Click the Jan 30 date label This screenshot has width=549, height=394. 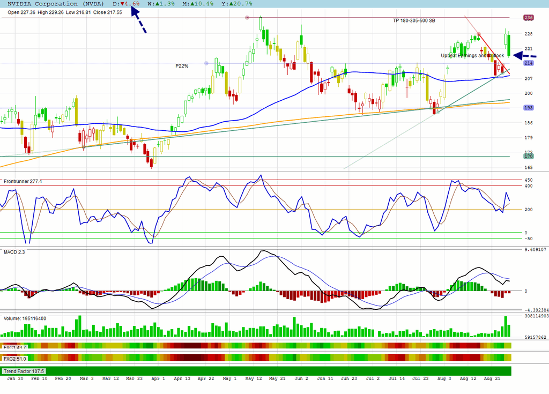(x=16, y=378)
